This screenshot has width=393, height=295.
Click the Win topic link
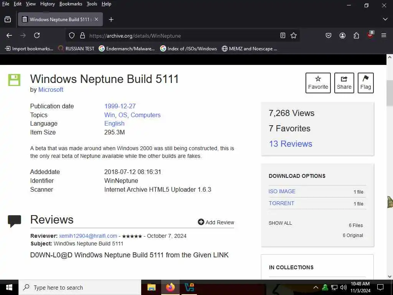pyautogui.click(x=109, y=115)
